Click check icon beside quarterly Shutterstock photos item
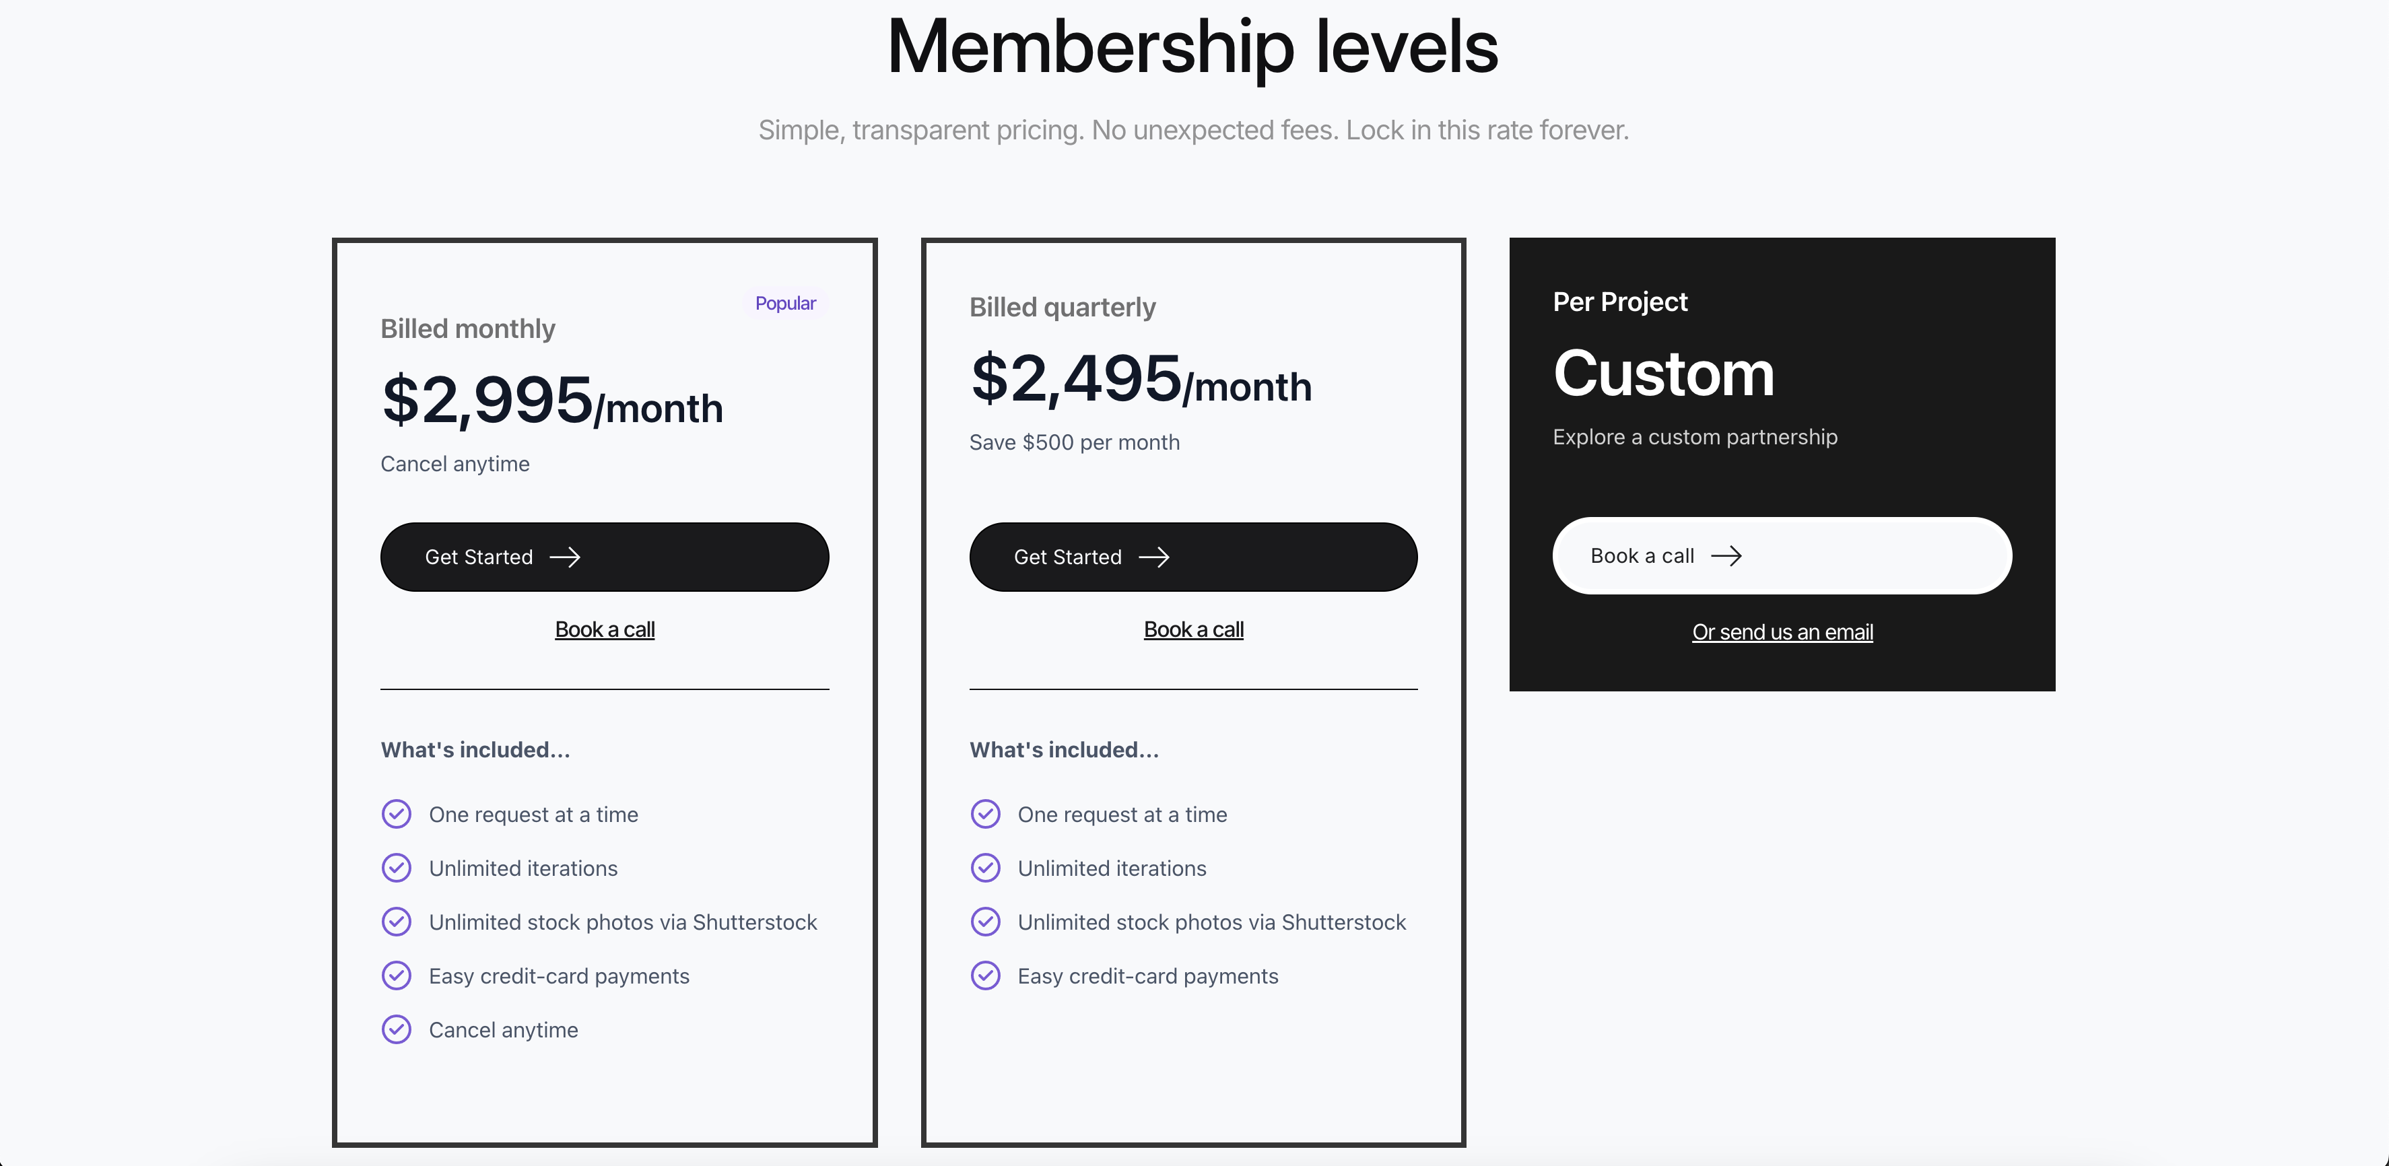The height and width of the screenshot is (1166, 2389). click(x=985, y=922)
